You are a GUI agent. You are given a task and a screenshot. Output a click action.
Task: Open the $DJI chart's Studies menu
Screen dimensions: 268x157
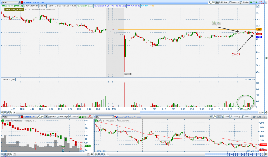coord(246,117)
